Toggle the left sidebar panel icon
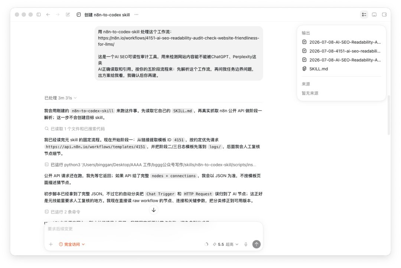The height and width of the screenshot is (268, 401). click(x=39, y=14)
